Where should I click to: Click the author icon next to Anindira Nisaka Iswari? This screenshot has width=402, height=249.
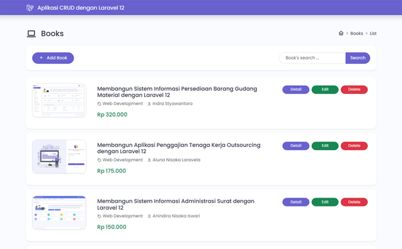(x=149, y=216)
